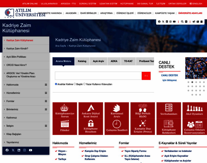Open Ana Sayfa breadcrumb link
The height and width of the screenshot is (163, 207).
[x=60, y=46]
